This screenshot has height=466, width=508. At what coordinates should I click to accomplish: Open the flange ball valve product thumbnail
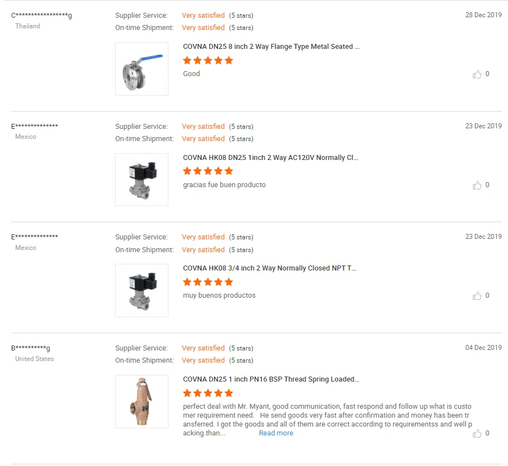point(142,69)
